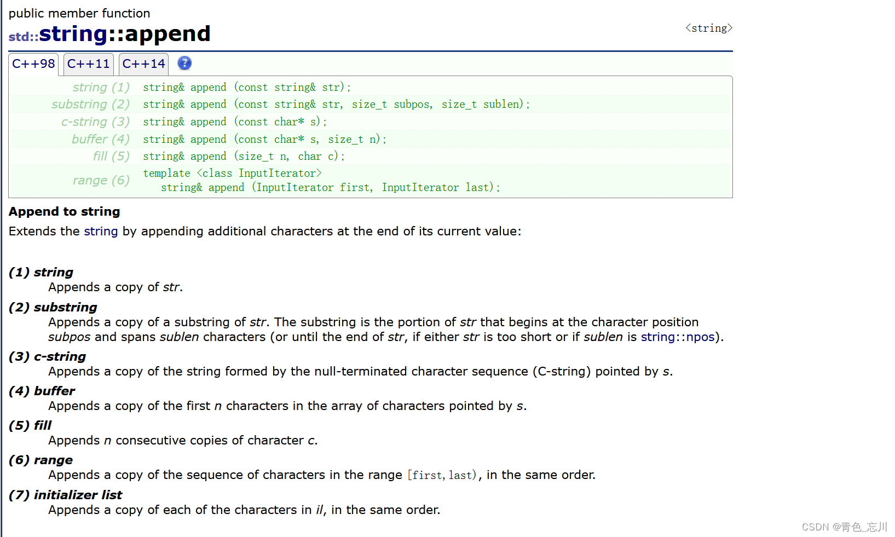Click the append (const char* s, size_t n) signature
This screenshot has height=537, width=895.
[265, 139]
